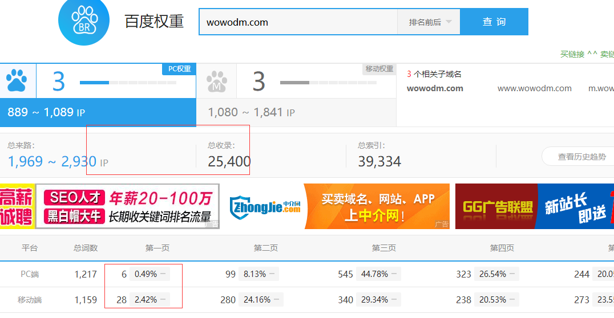Focus the wowodm.com domain search field

pos(298,22)
